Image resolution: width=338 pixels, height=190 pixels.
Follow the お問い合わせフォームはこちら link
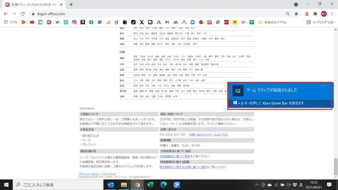click(x=208, y=134)
